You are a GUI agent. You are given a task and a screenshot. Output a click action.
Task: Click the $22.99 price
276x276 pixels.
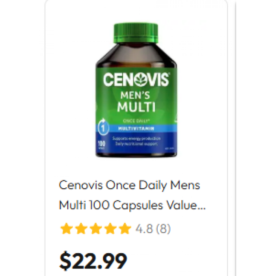93,261
